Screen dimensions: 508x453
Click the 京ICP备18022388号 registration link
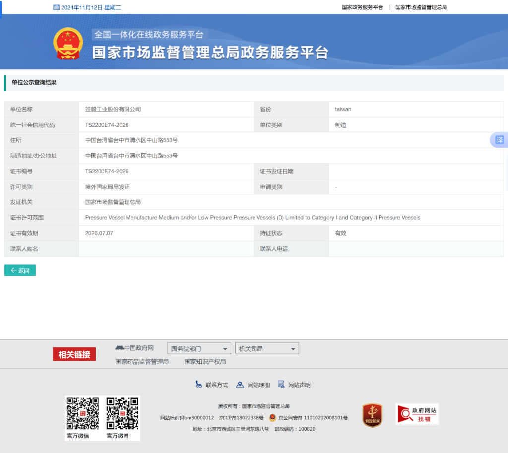click(242, 418)
